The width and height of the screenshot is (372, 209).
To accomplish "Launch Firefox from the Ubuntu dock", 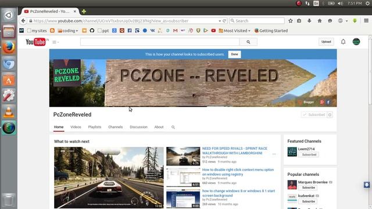I will pyautogui.click(x=9, y=47).
